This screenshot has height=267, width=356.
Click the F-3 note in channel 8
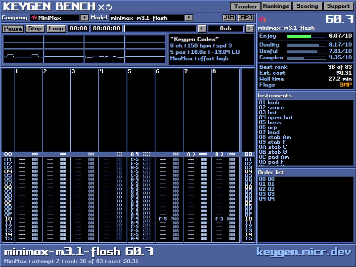(219, 219)
